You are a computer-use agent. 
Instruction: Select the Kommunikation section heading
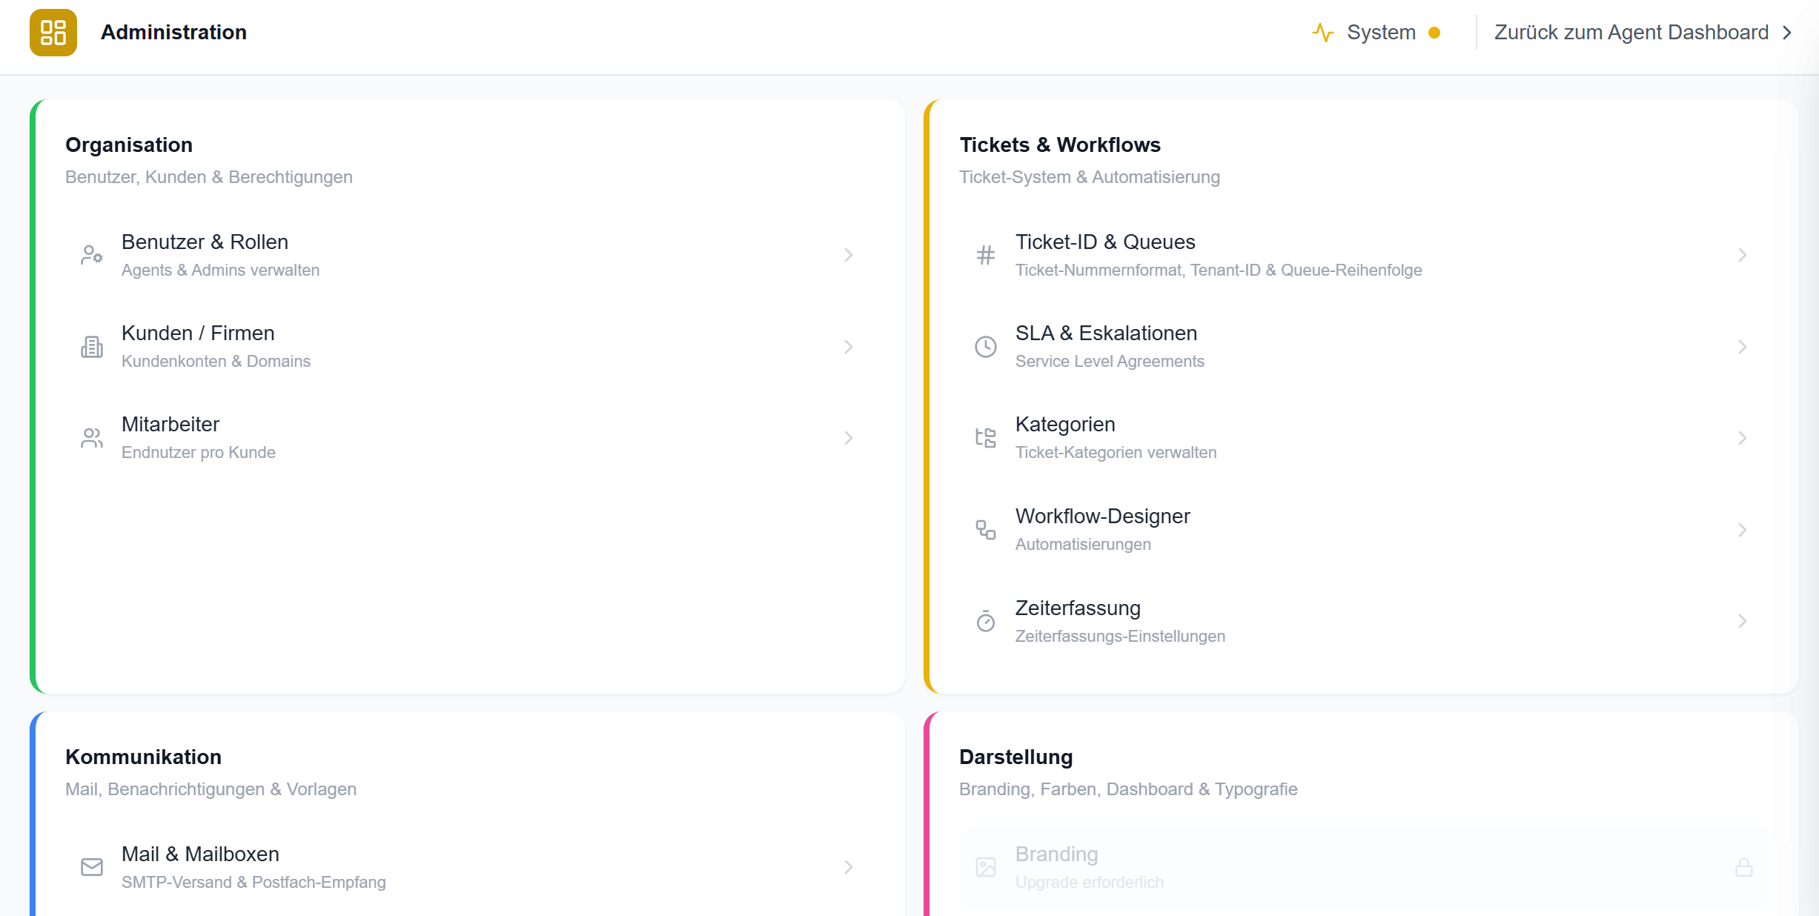(144, 757)
